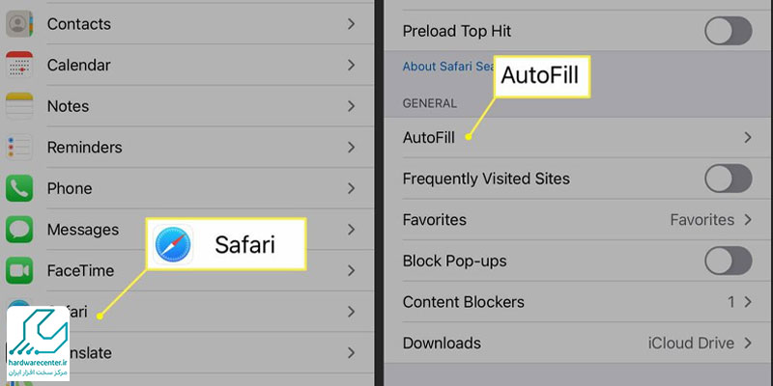
Task: Expand Favorites folder selection chevron
Action: click(x=748, y=220)
